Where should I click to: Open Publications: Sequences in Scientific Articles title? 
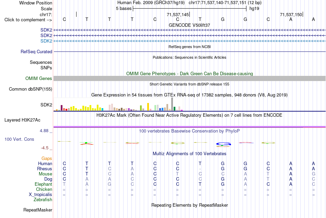pos(189,57)
